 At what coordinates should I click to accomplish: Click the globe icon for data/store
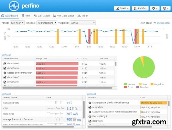click(x=90, y=121)
